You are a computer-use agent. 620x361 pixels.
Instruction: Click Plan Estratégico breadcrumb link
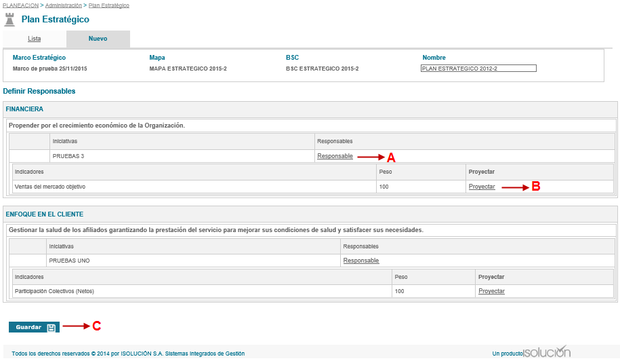point(109,5)
